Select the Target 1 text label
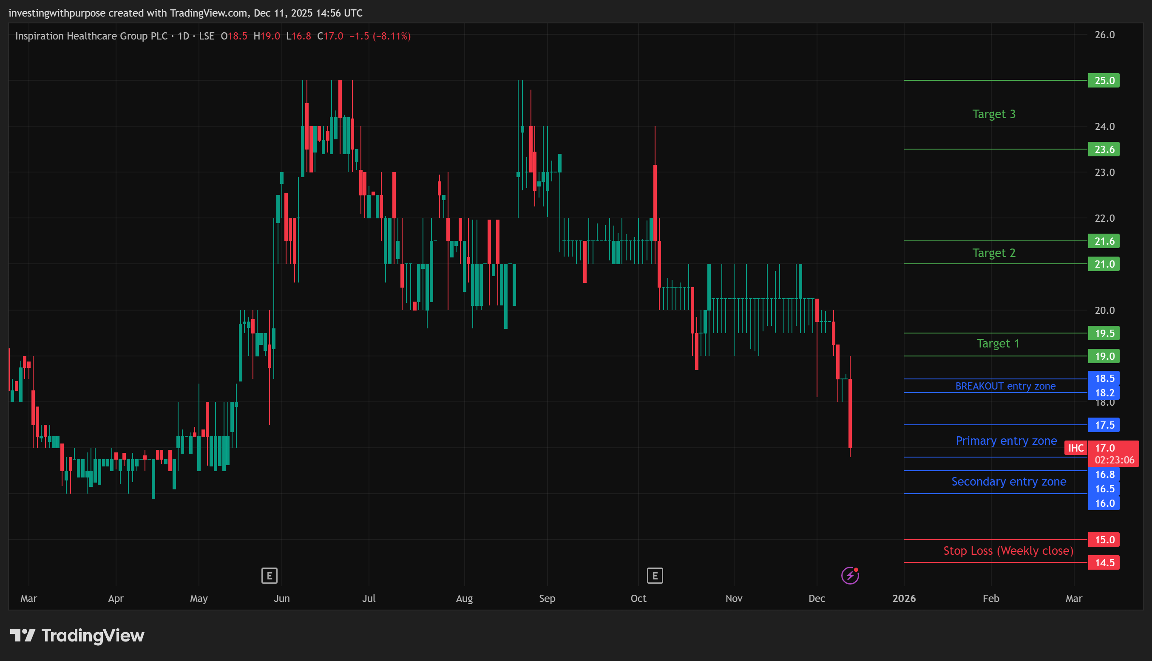 coord(998,344)
